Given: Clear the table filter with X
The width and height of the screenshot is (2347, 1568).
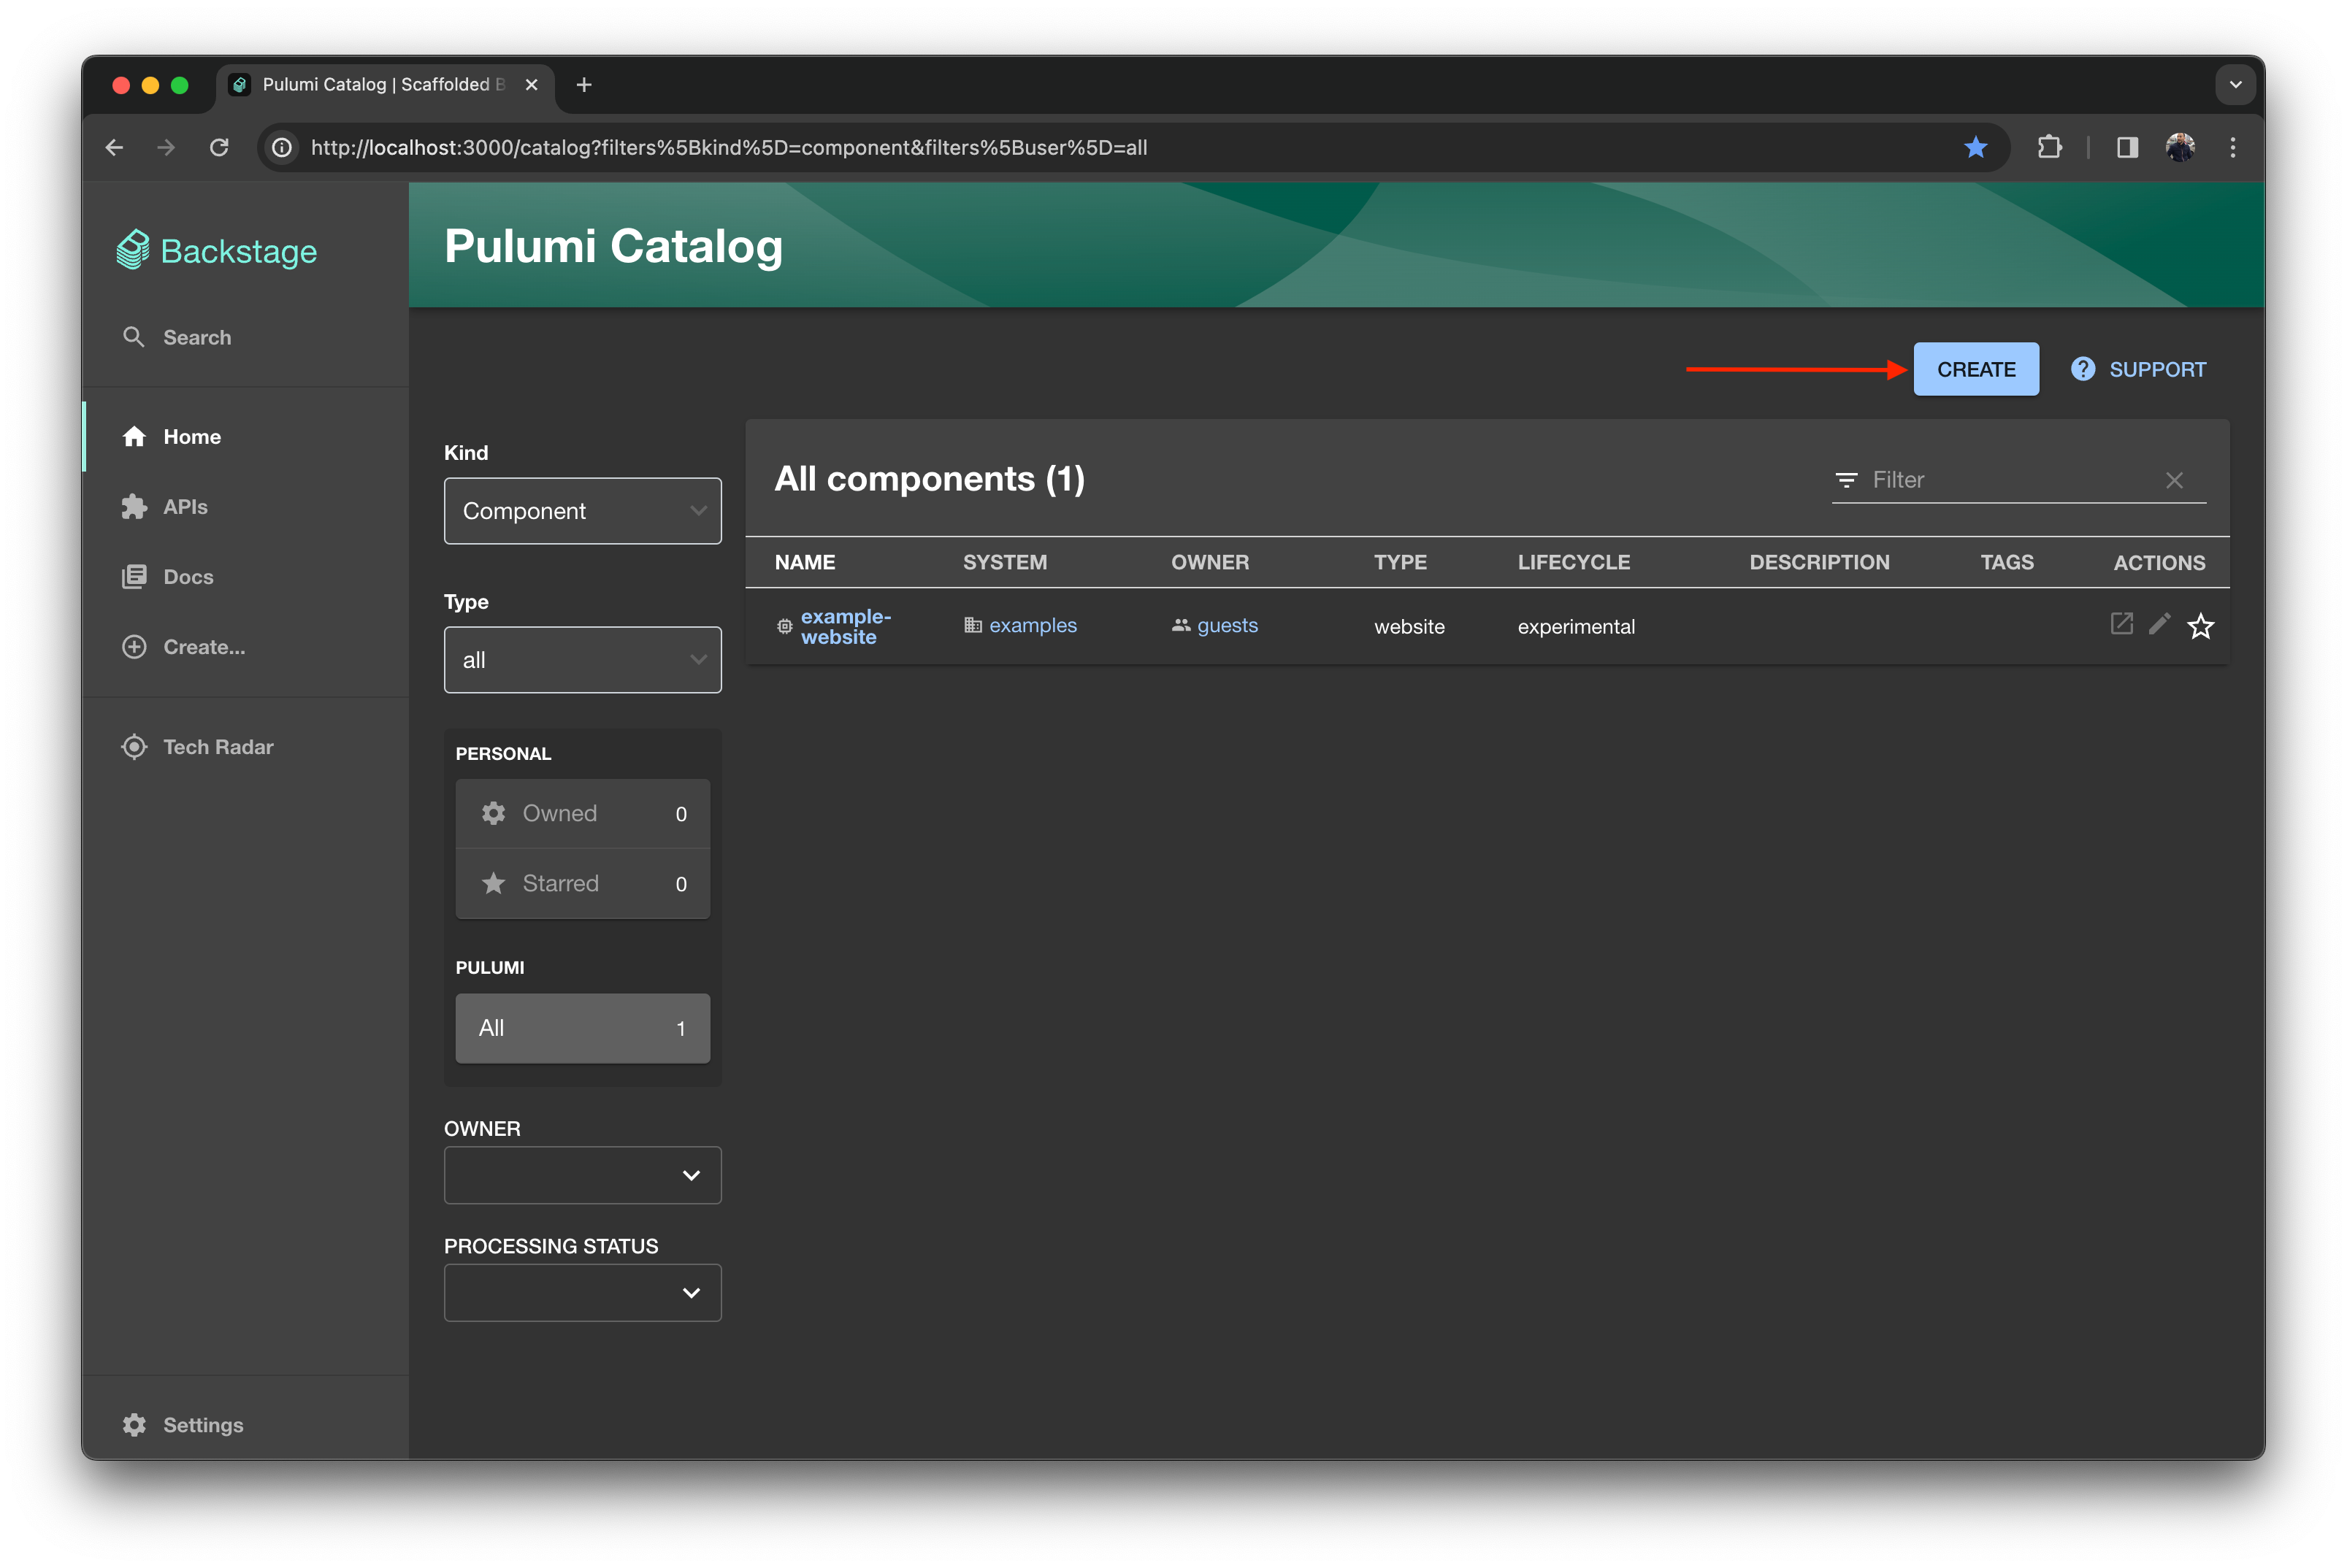Looking at the screenshot, I should 2174,481.
